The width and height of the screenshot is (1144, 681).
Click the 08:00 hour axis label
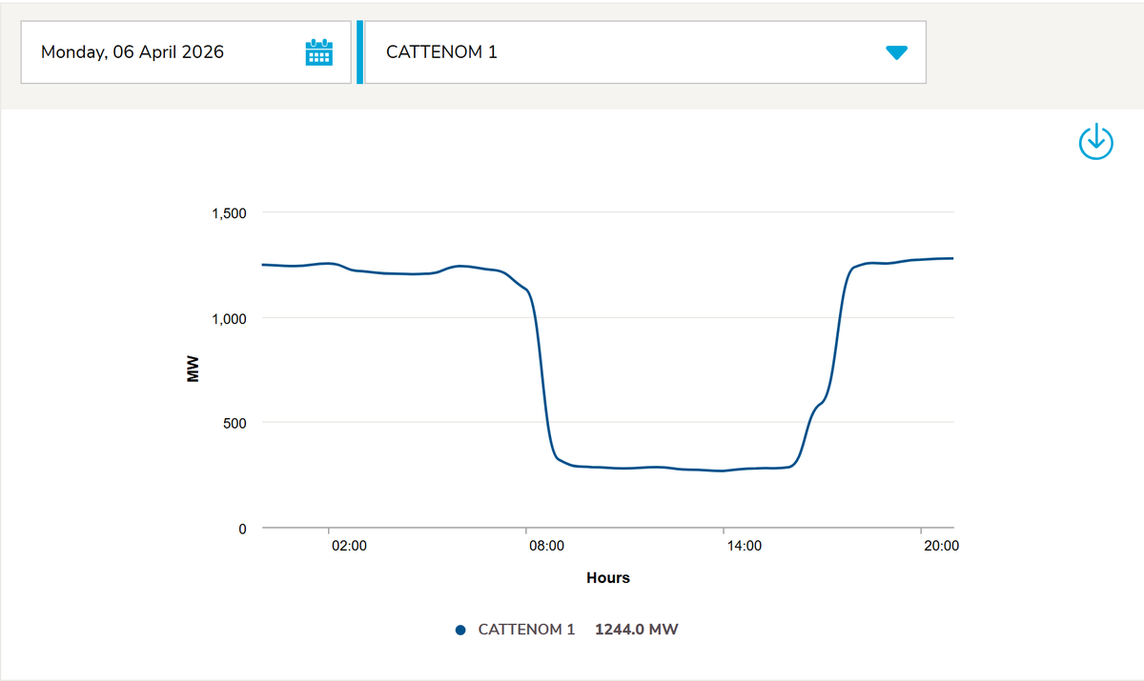pos(546,546)
